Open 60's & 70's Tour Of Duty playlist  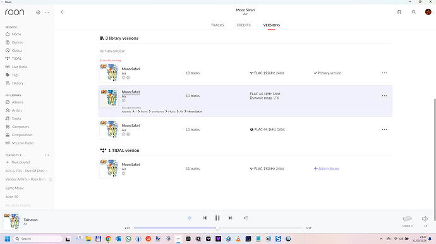[x=27, y=171]
